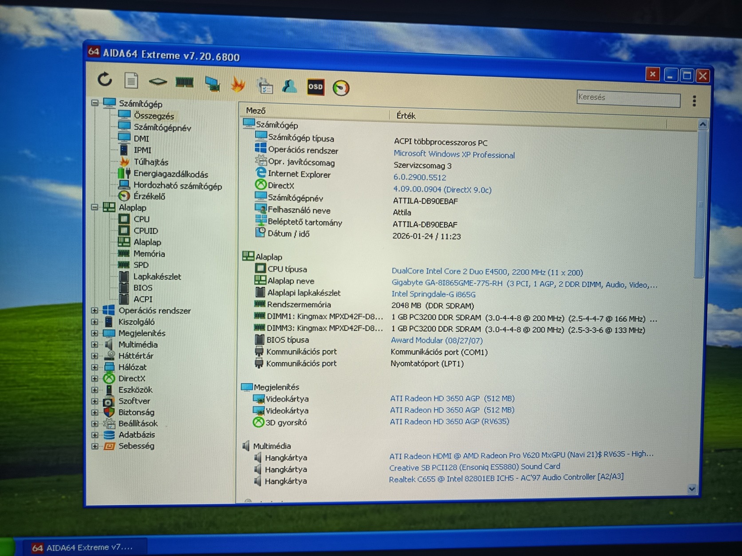Click the network computer toolbar icon
This screenshot has height=556, width=742.
coord(212,83)
